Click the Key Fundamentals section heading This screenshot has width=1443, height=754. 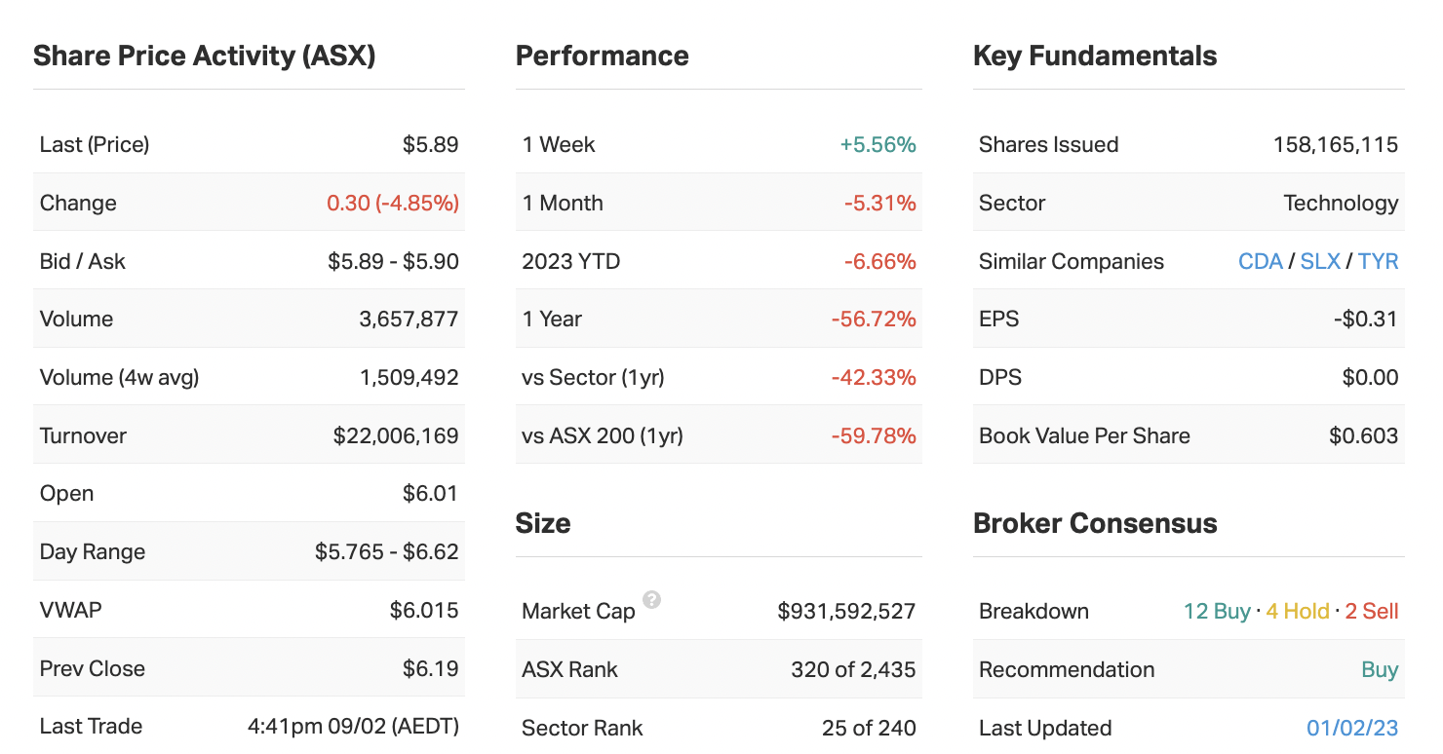click(1094, 56)
